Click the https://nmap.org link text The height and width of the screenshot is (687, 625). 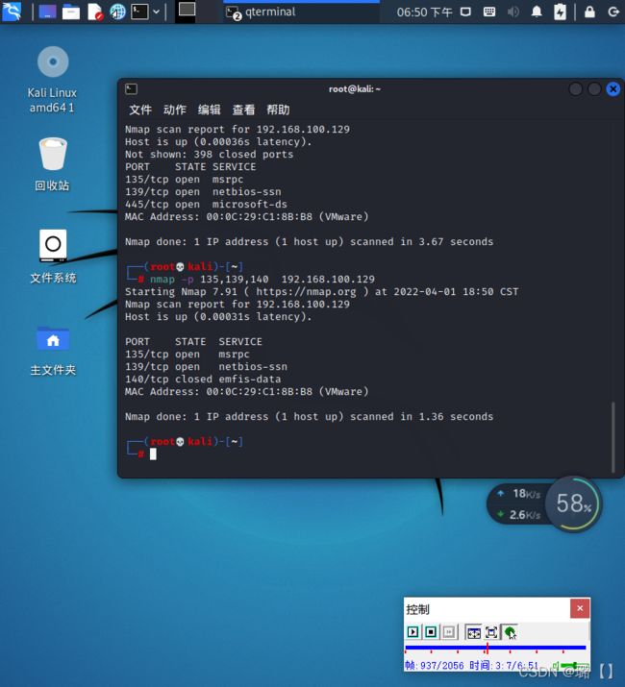point(306,292)
